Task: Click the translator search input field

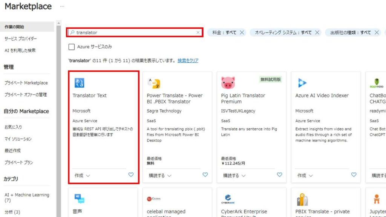Action: coord(134,32)
